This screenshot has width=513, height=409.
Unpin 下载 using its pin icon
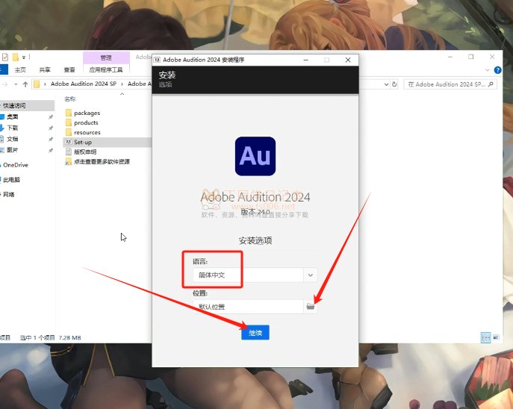point(51,128)
